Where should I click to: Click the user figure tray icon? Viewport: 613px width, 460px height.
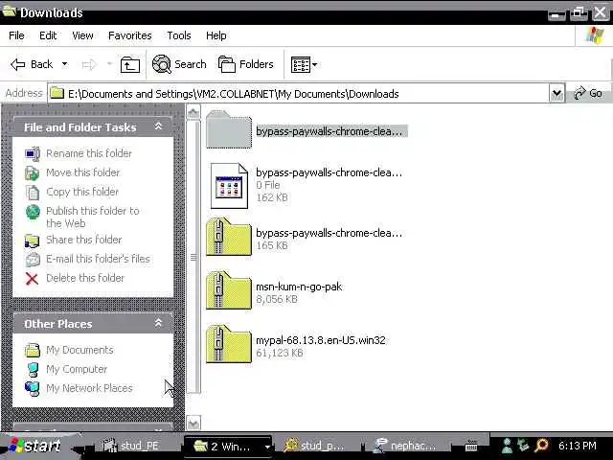tap(507, 446)
